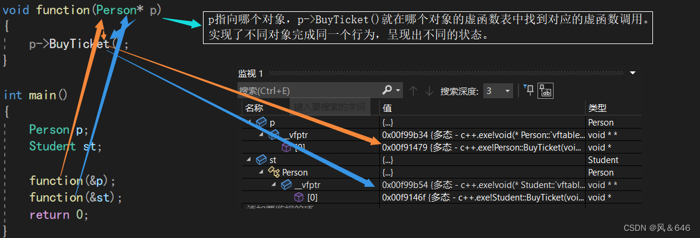Screen dimensions: 700x238
Task: Click value 0x00f99b54 Student::`vftable' cell
Action: 482,185
